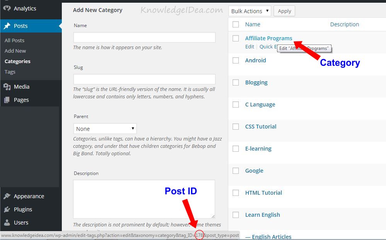Sort by the Description column header

344,24
